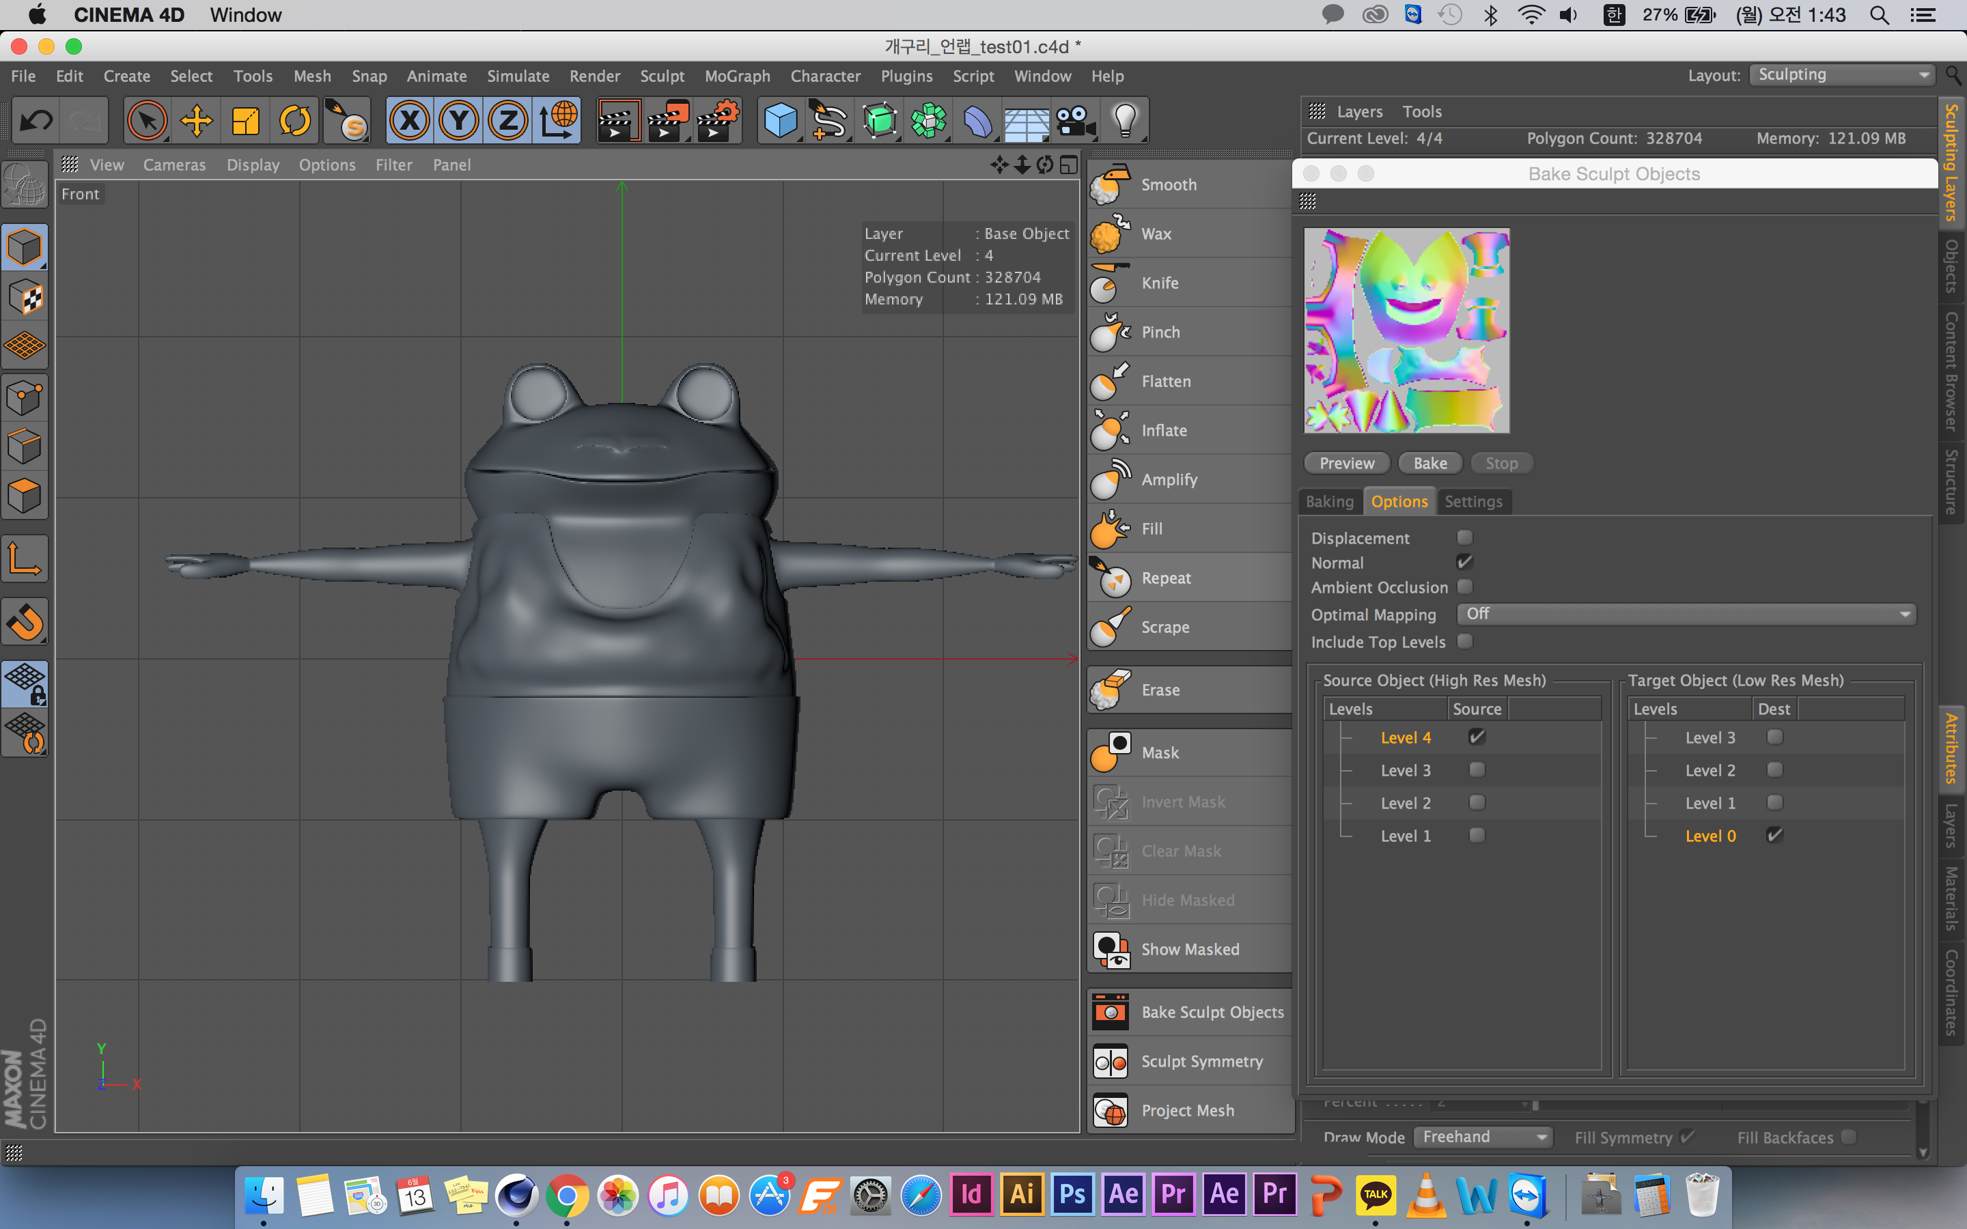Click the Bake button
This screenshot has height=1229, width=1967.
(1429, 464)
